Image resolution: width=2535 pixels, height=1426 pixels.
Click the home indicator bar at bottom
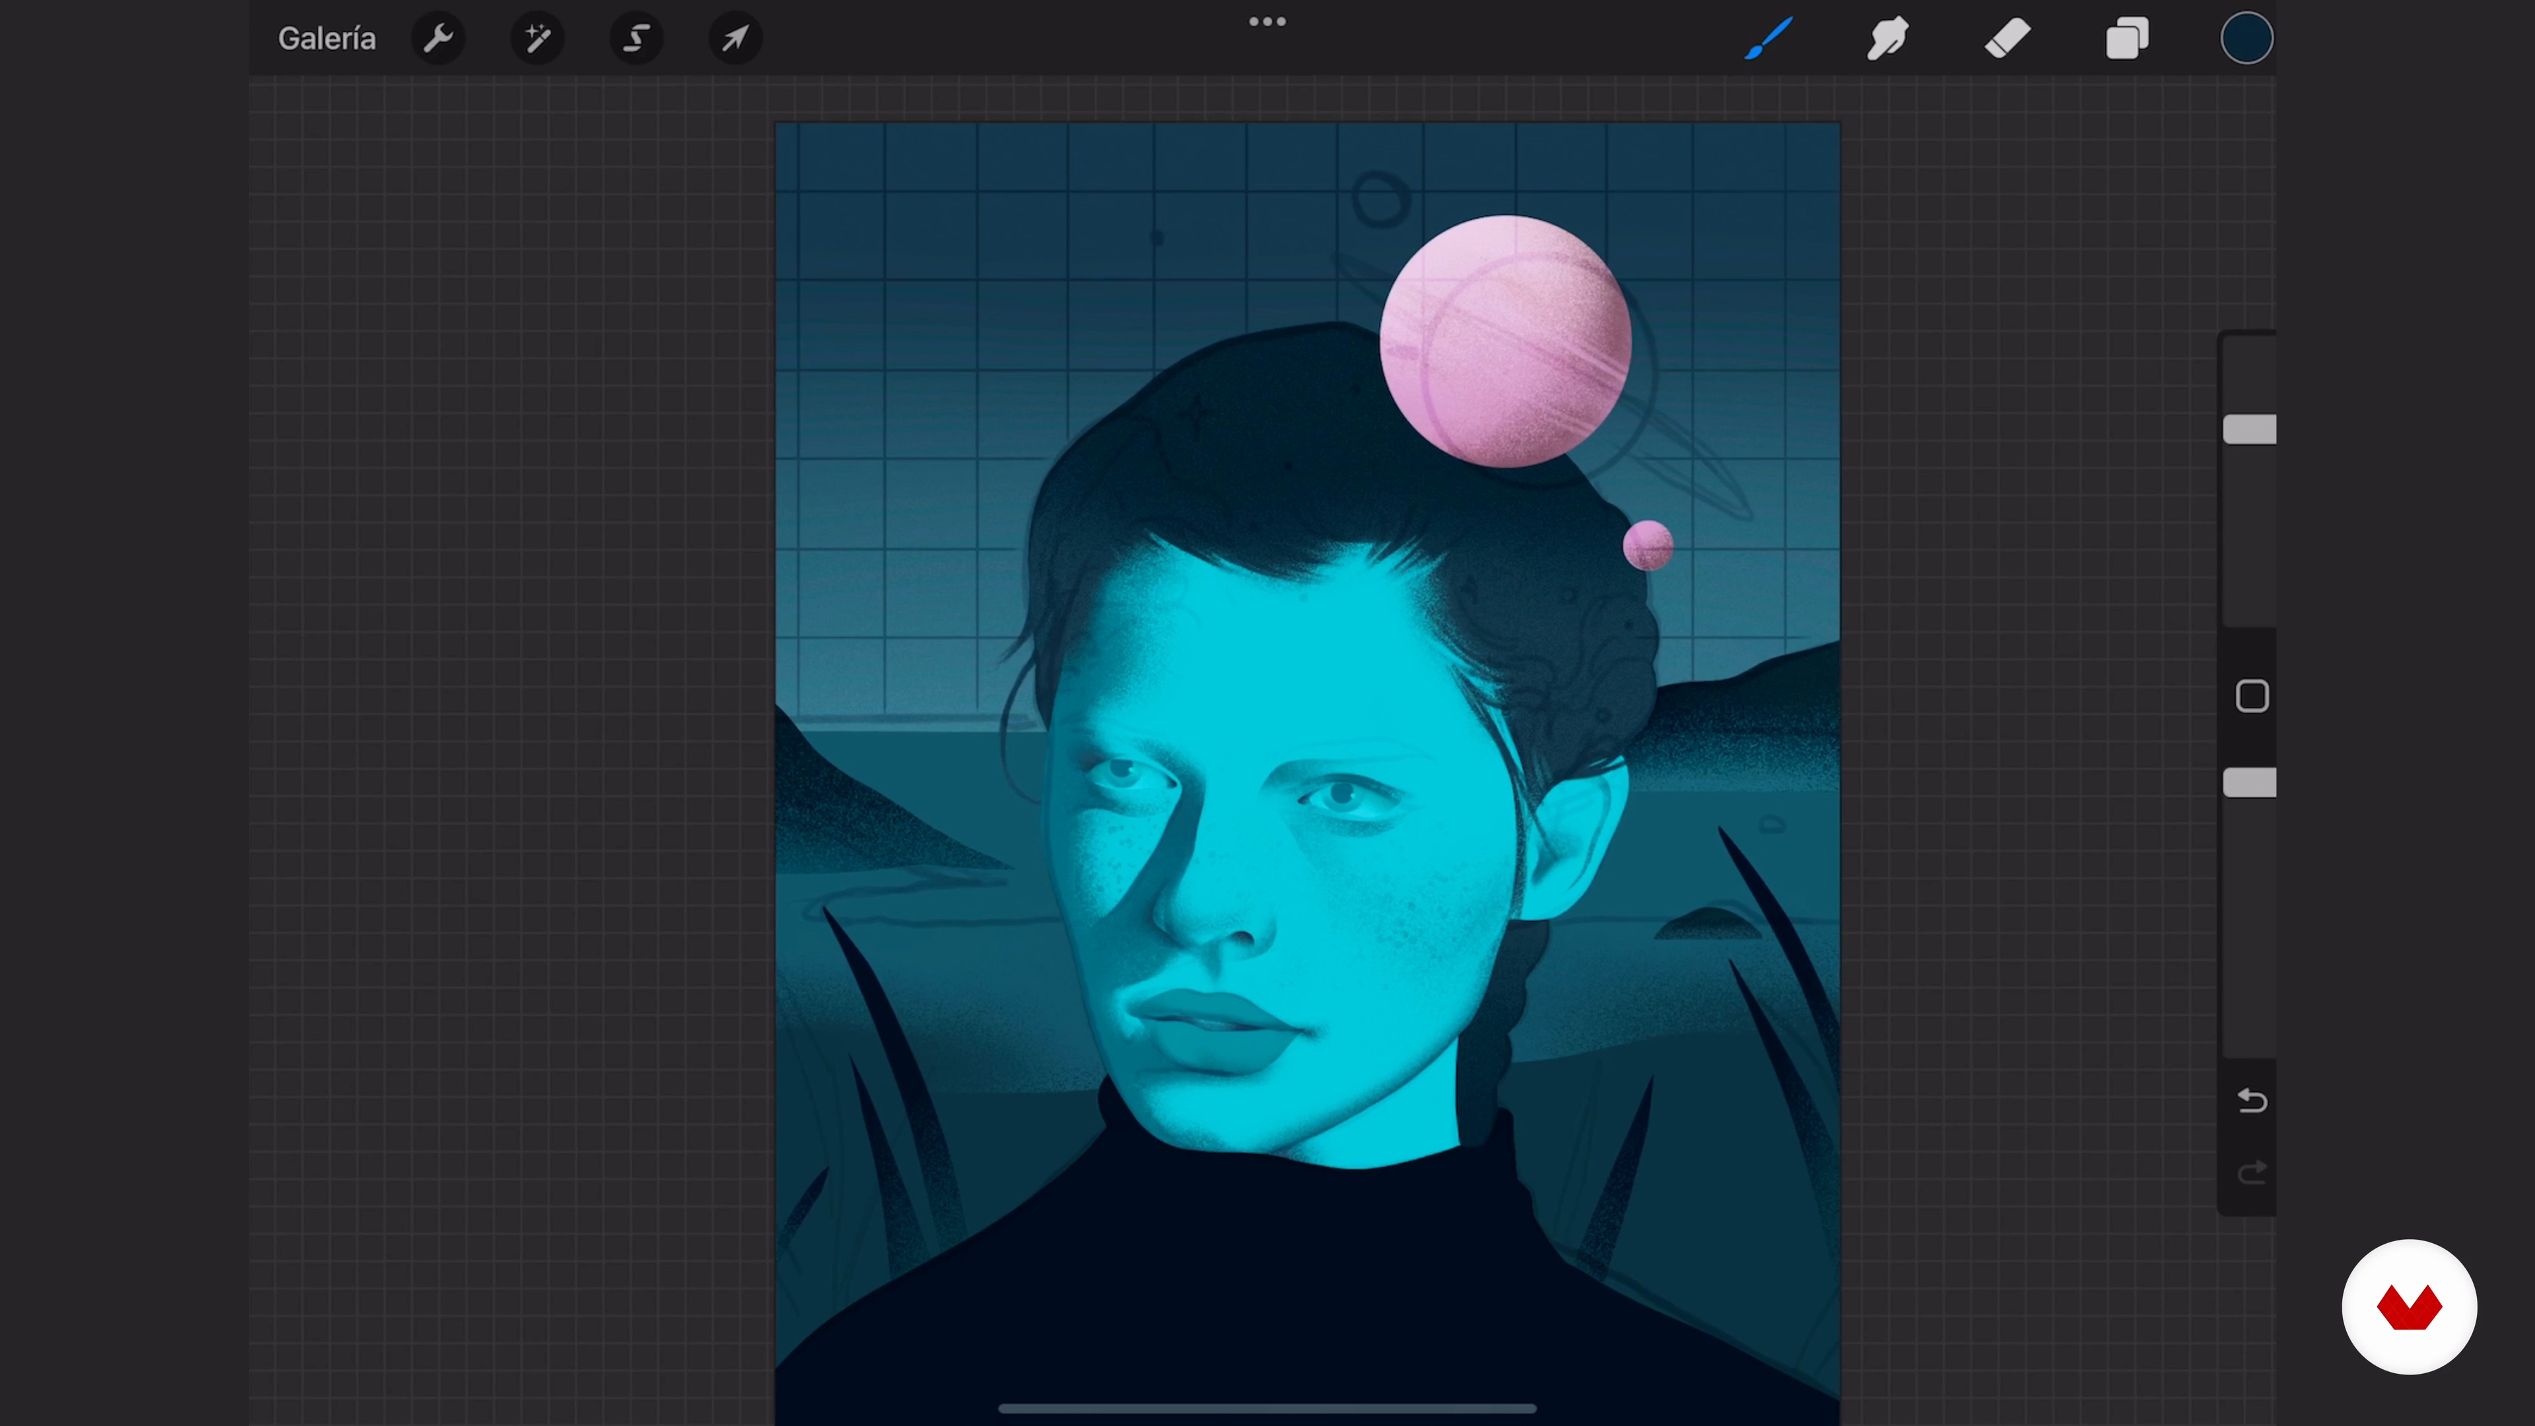tap(1267, 1409)
